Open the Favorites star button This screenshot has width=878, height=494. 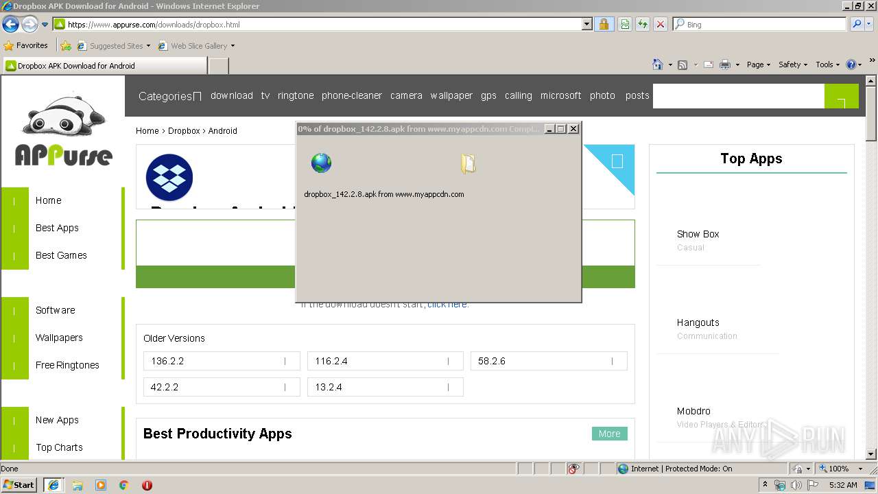click(26, 45)
